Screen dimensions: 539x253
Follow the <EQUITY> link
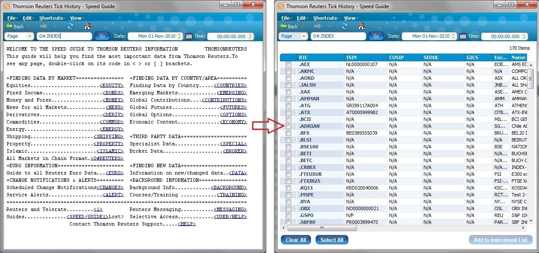tap(112, 85)
